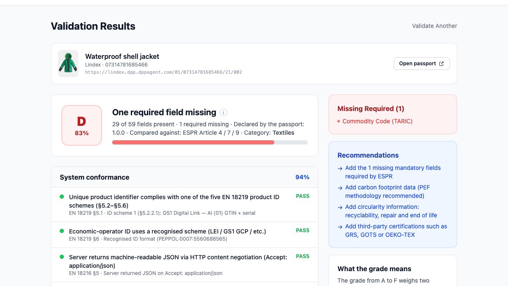Click PASS badge for Economic-operator ID row
This screenshot has width=508, height=286.
pyautogui.click(x=303, y=230)
